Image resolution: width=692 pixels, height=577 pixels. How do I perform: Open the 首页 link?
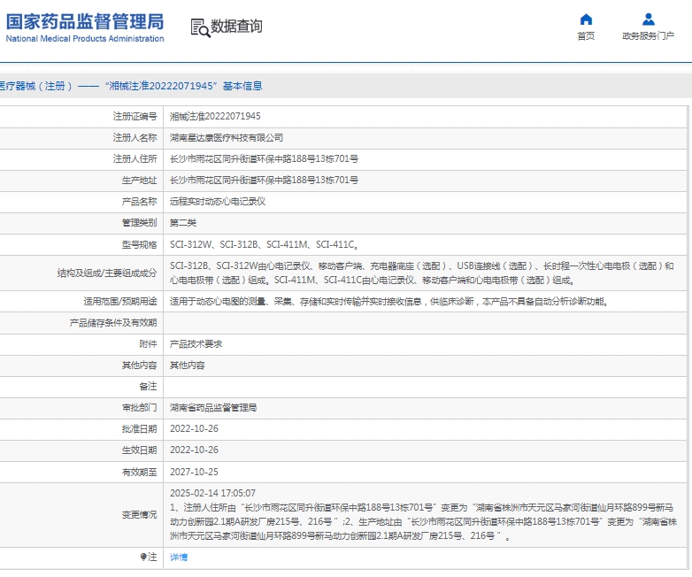(586, 36)
